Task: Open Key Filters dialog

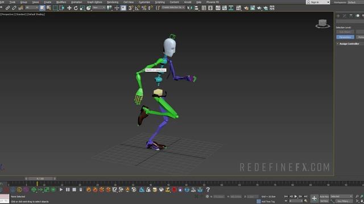Action: click(344, 201)
